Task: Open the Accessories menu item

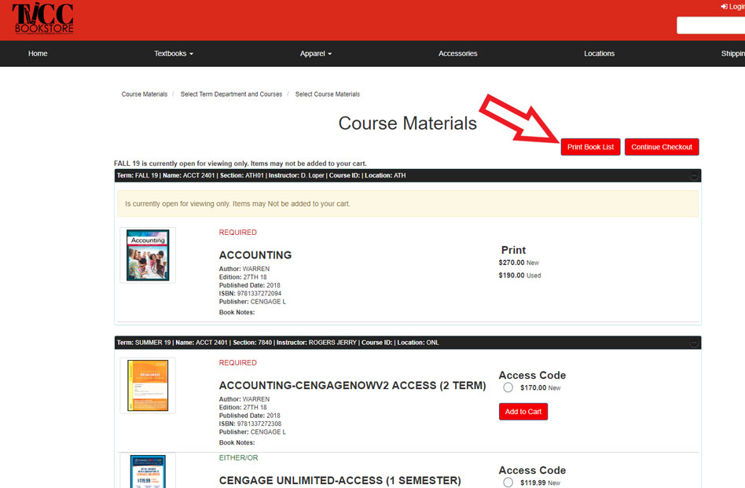Action: [x=457, y=53]
